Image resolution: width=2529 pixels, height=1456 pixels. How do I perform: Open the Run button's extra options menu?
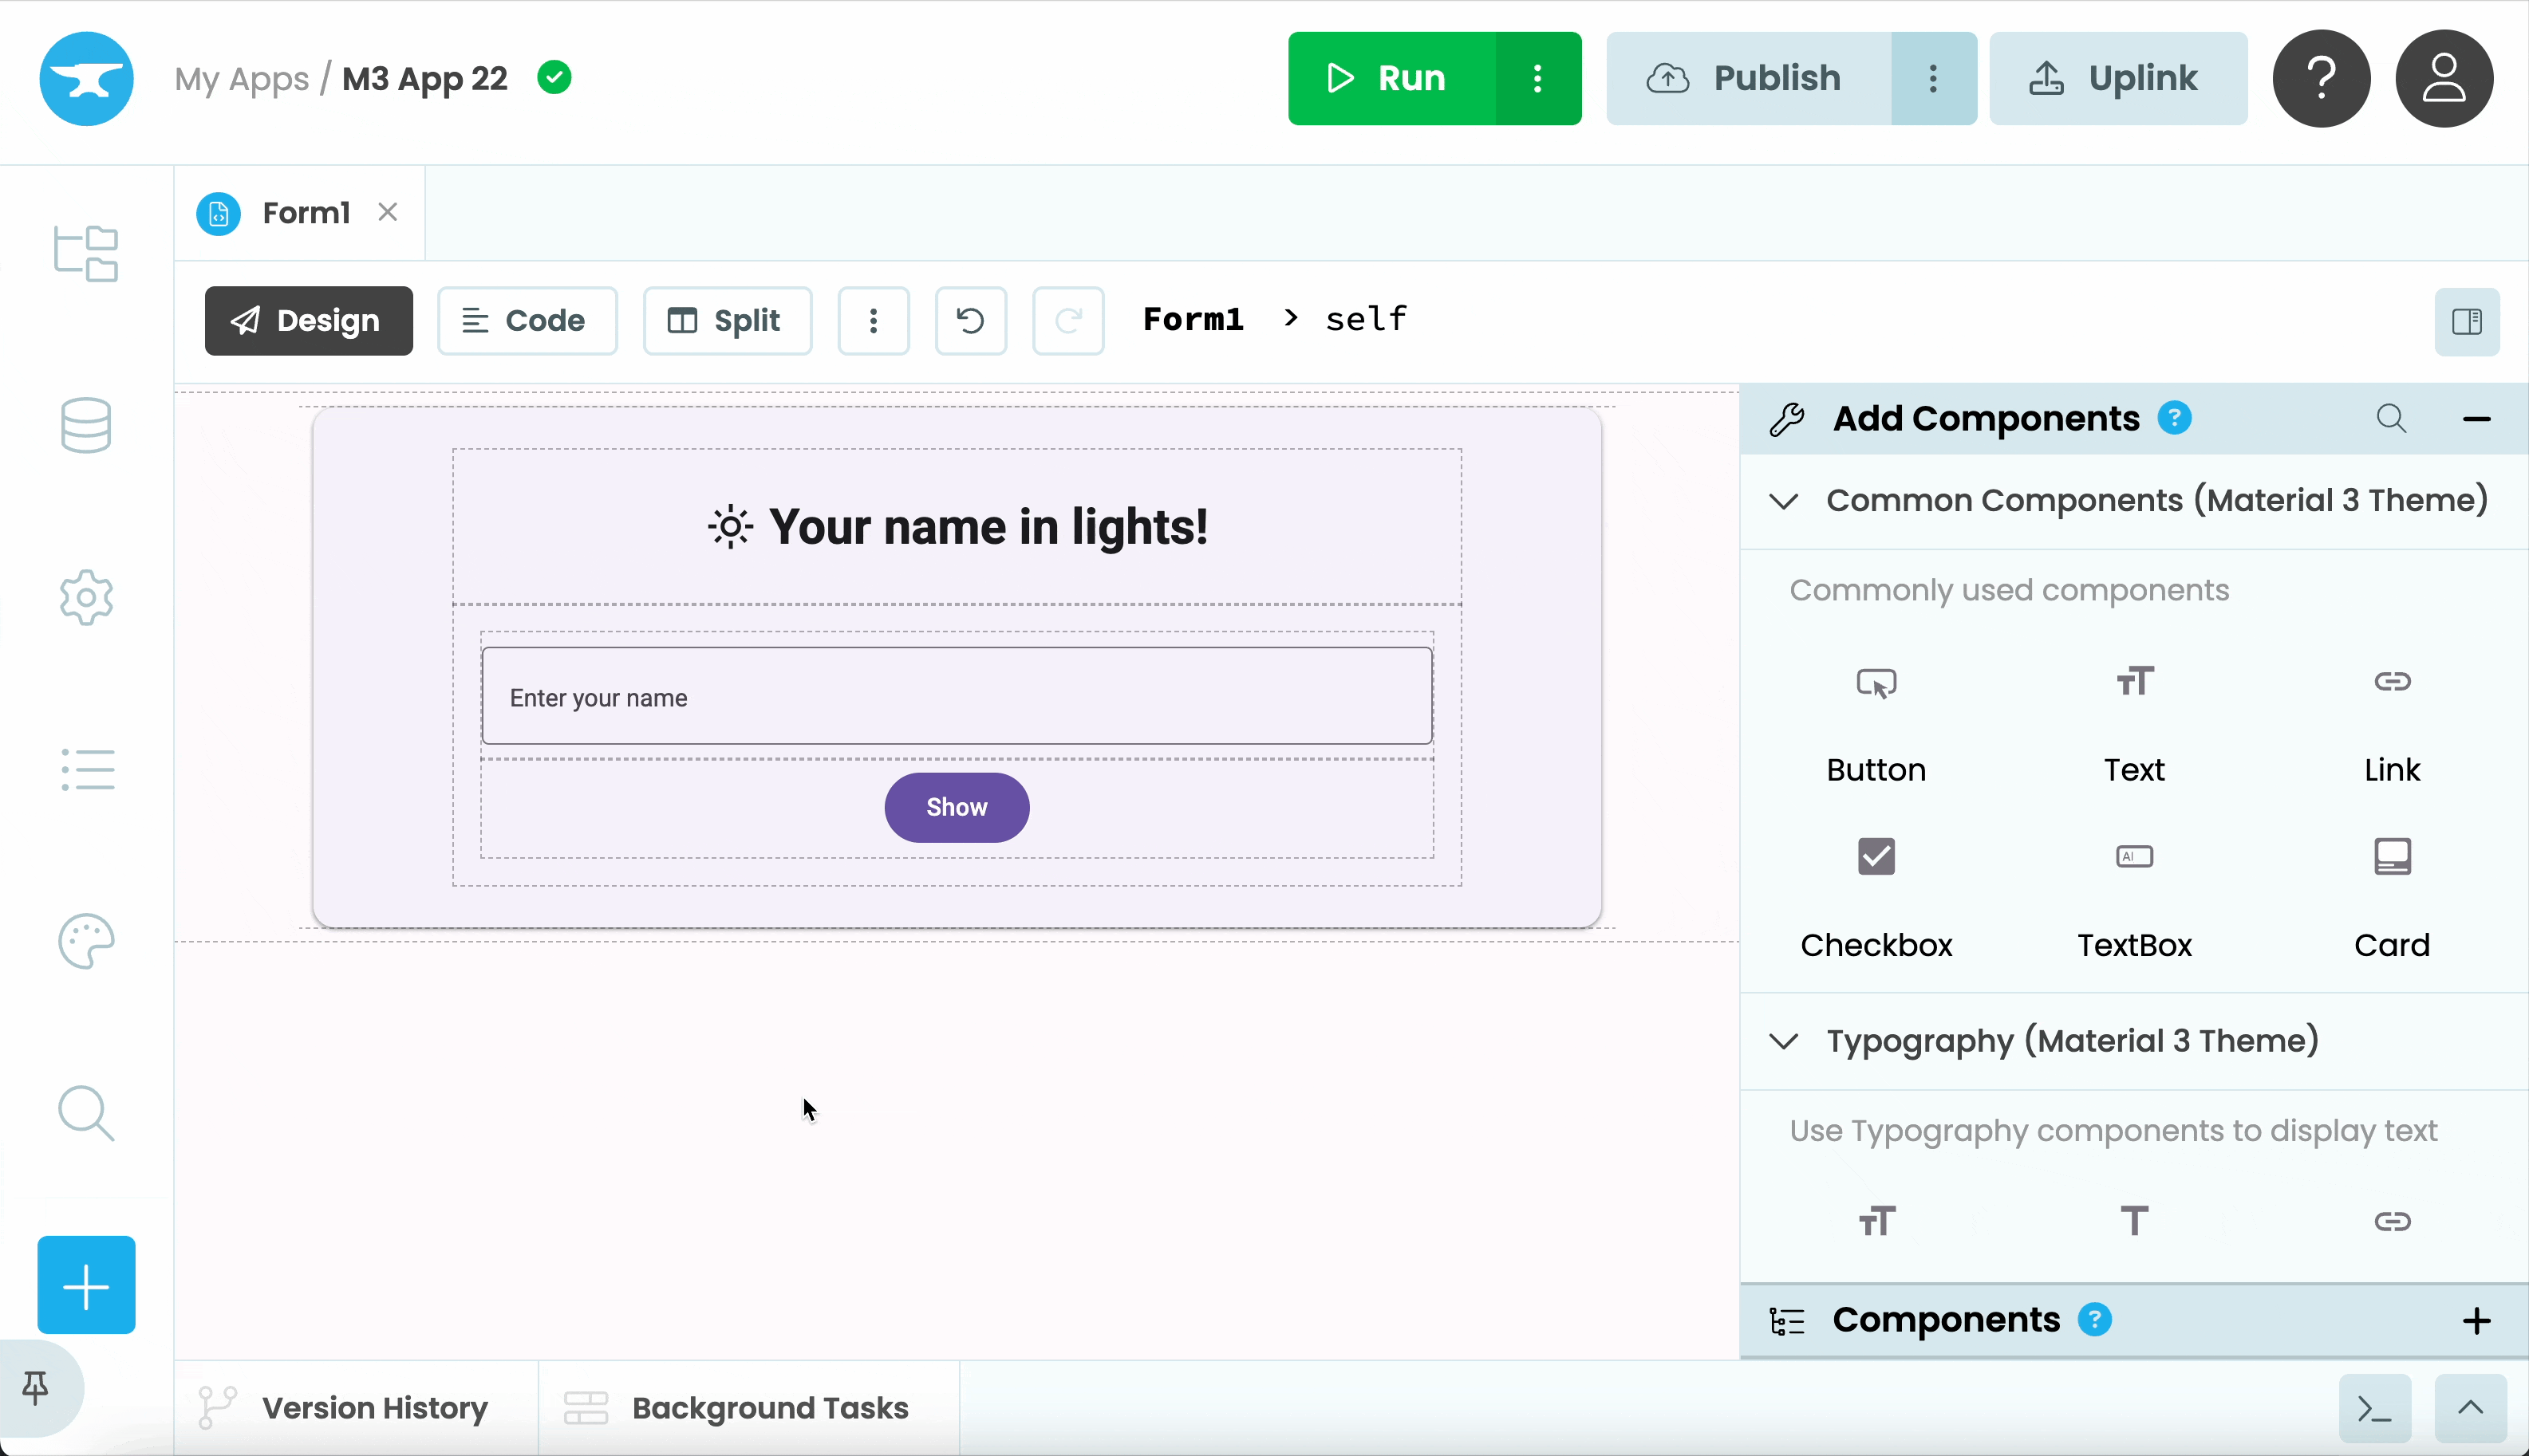(x=1539, y=78)
